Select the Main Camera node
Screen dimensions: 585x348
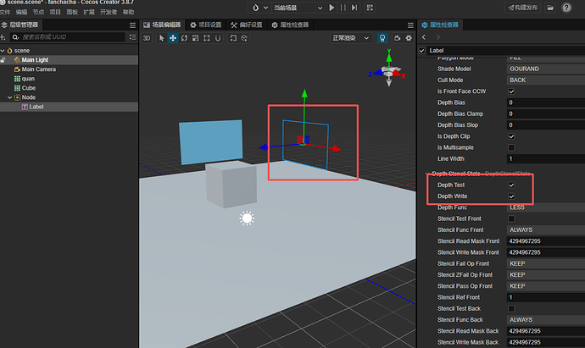[x=38, y=69]
